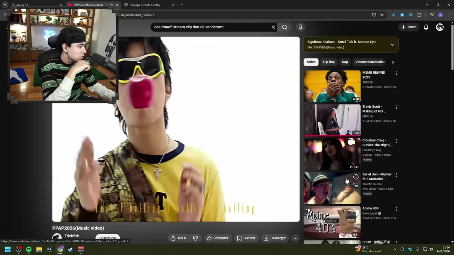This screenshot has width=454, height=255.
Task: Click the dislike thumbs-down button
Action: [195, 238]
